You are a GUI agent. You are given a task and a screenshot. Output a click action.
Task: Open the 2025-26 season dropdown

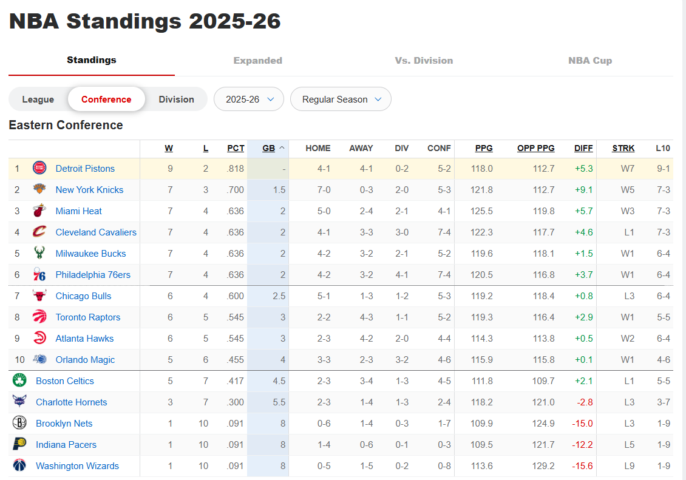[x=249, y=100]
